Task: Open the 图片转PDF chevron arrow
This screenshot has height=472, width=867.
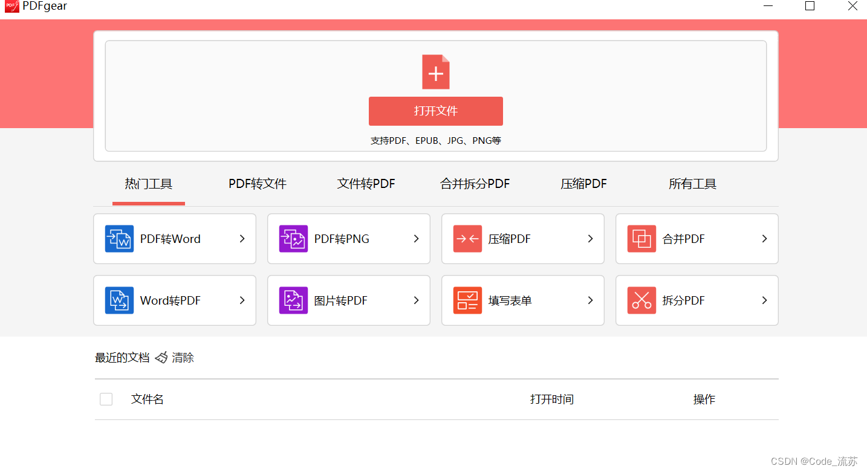Action: coord(416,300)
